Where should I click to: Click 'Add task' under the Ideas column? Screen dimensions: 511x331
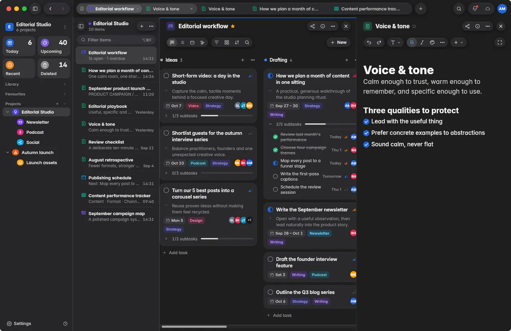click(175, 253)
